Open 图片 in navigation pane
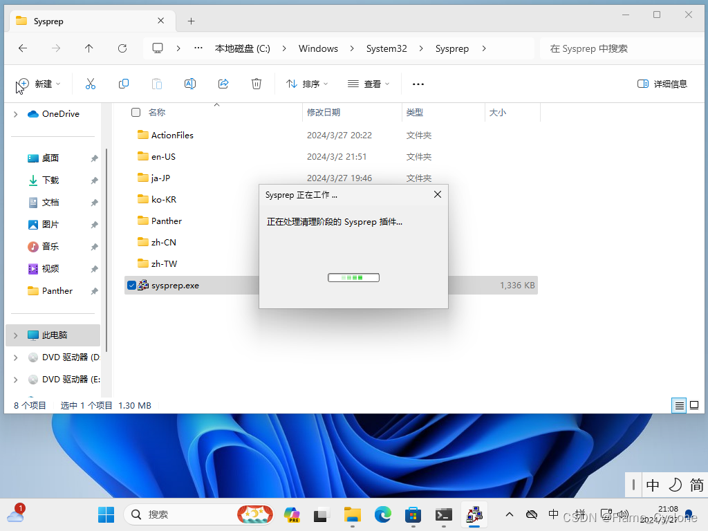 coord(50,225)
